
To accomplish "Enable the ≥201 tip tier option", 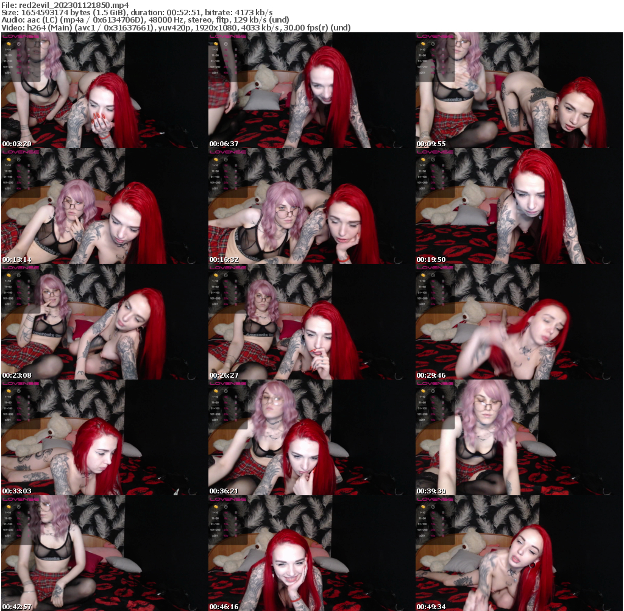I will pyautogui.click(x=7, y=72).
